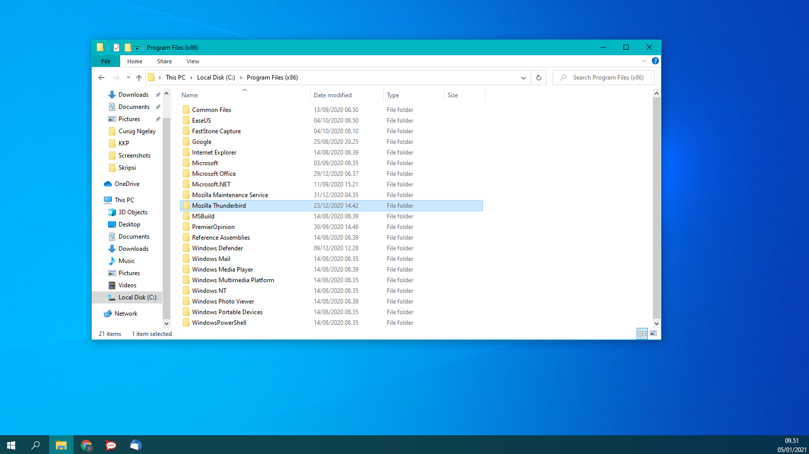809x454 pixels.
Task: Open Curug Ngelay in navigation pane
Action: coord(137,131)
